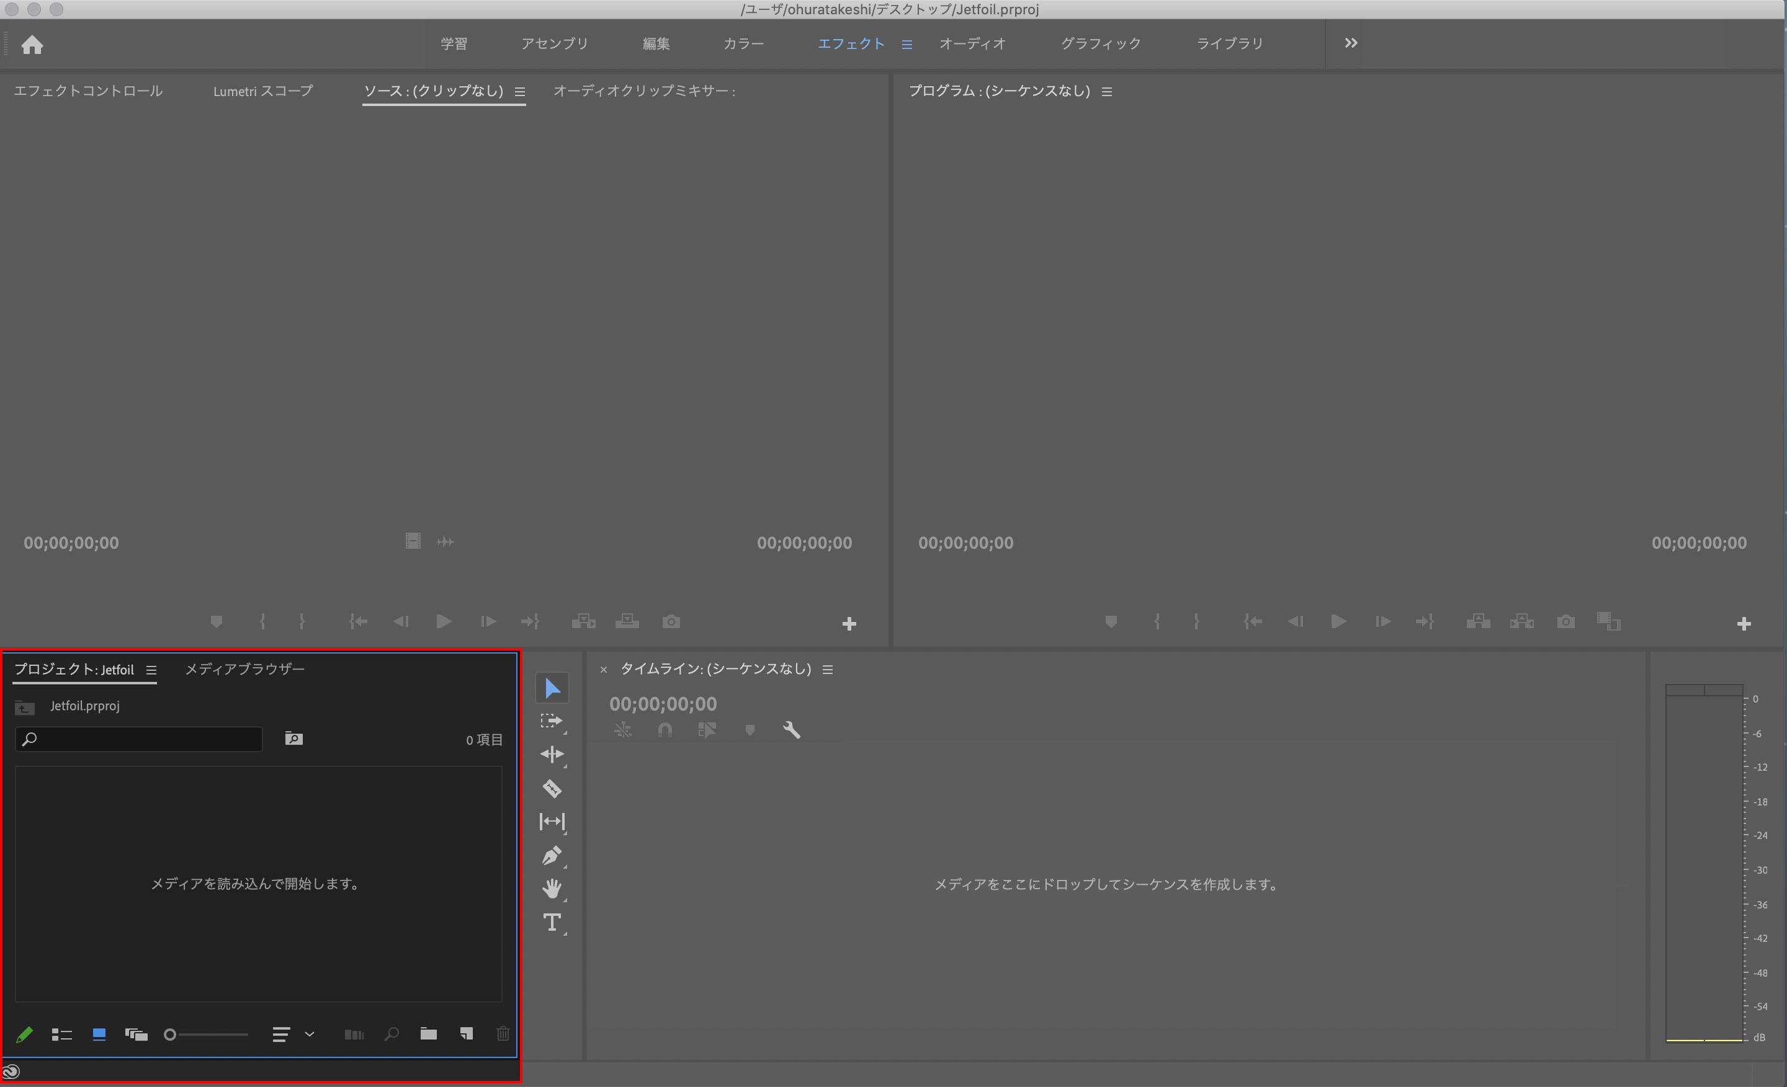Switch project panel to list view
1787x1087 pixels.
pos(61,1035)
